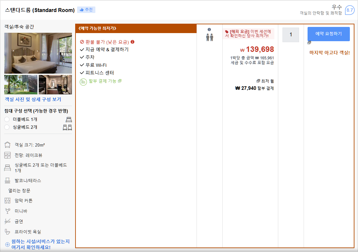Click the thumbs-up 추천 badge

coord(86,10)
